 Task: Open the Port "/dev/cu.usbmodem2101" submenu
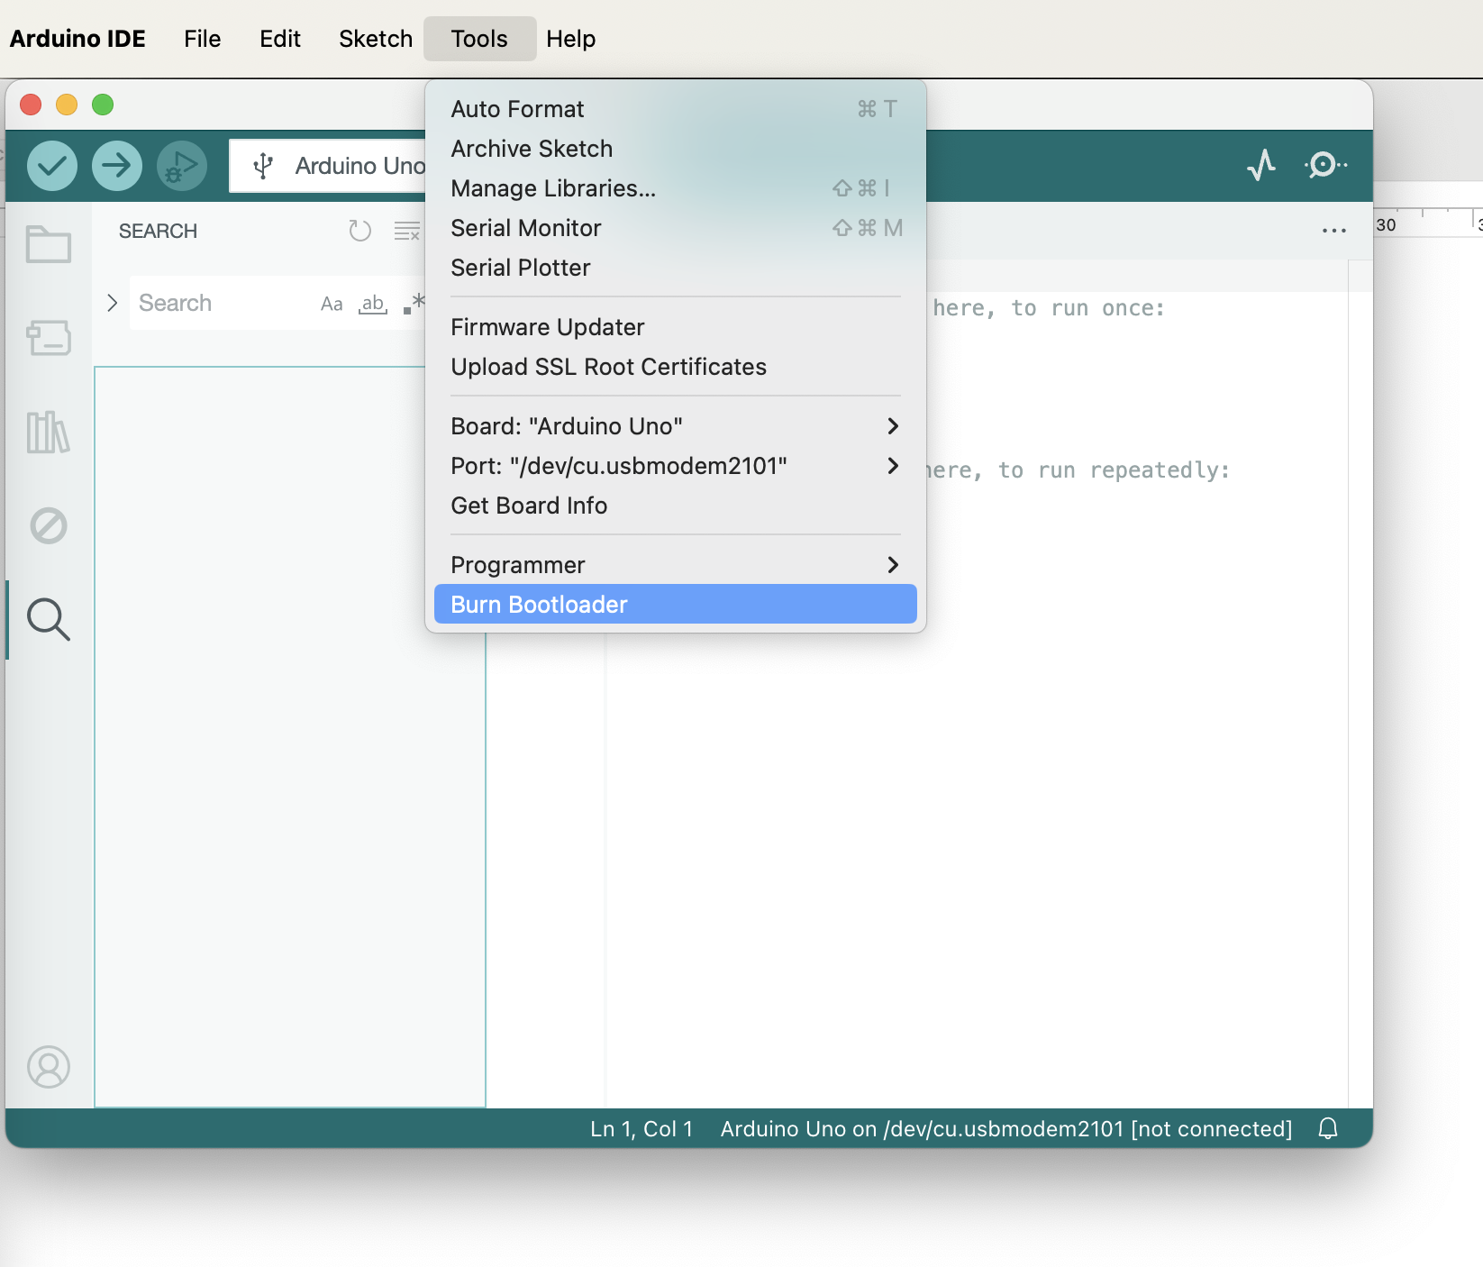point(675,466)
